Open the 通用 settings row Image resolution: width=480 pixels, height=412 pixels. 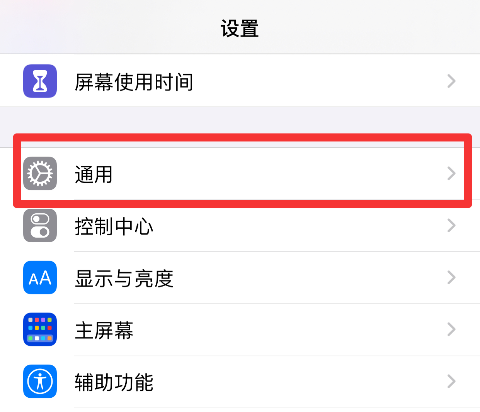tap(240, 174)
